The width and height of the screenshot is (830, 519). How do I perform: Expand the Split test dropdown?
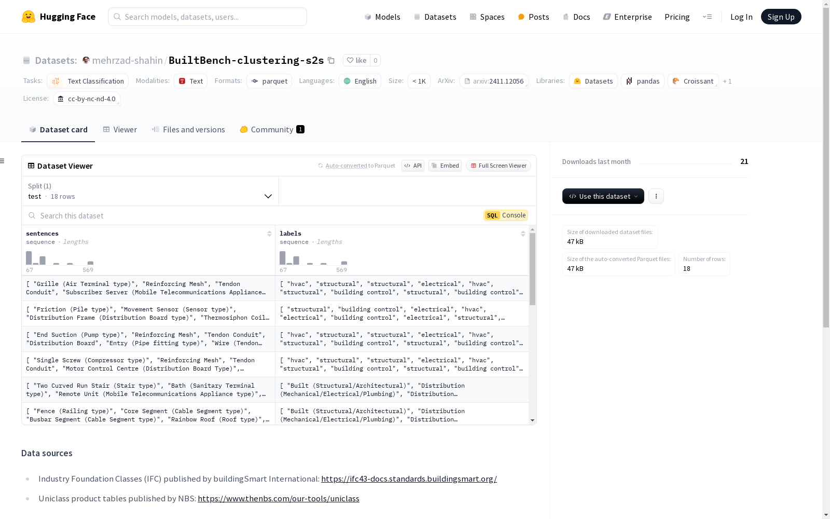pyautogui.click(x=150, y=191)
